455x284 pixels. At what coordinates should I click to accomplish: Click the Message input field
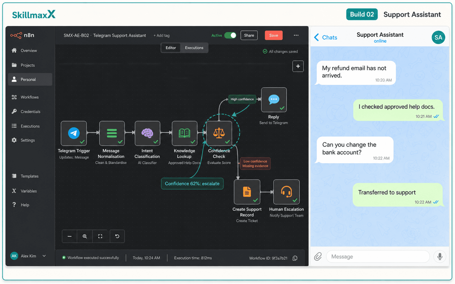[378, 257]
